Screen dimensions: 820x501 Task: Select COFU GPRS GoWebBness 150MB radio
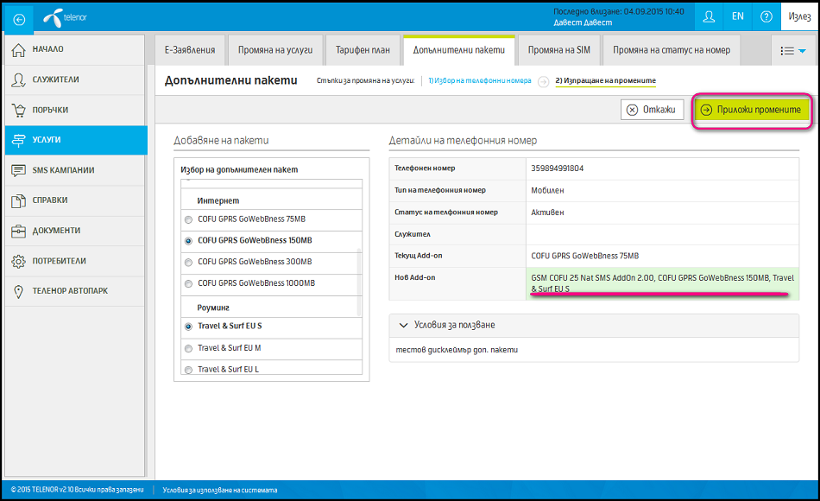pyautogui.click(x=188, y=241)
